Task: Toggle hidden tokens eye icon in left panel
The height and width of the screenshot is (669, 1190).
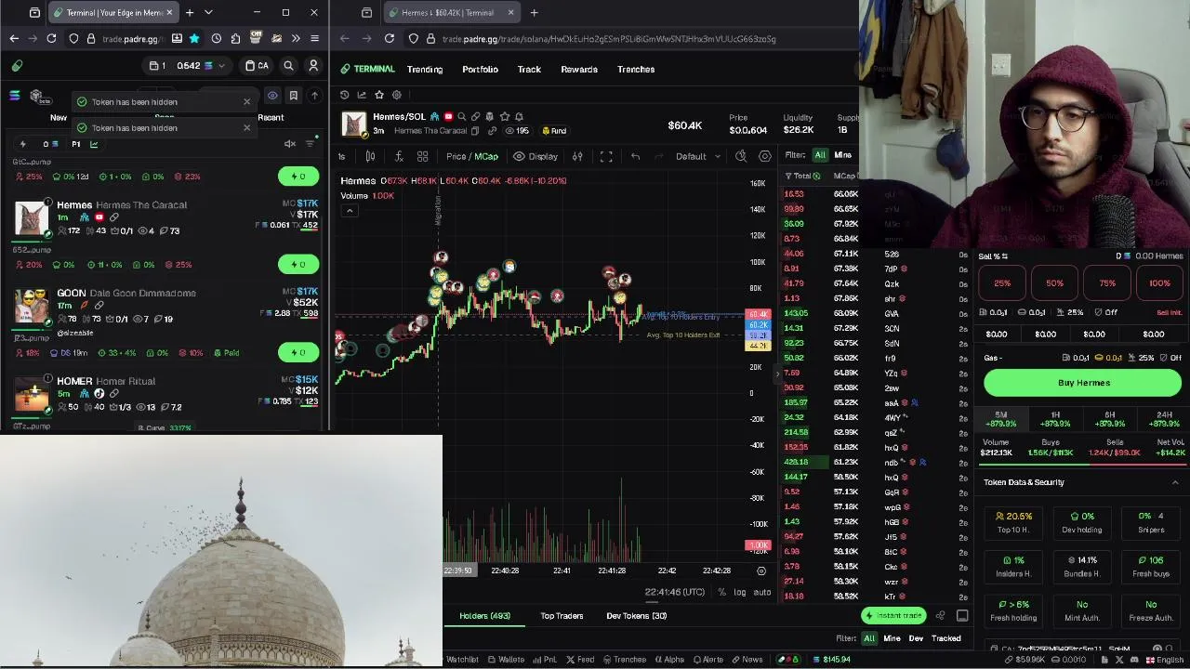Action: click(x=272, y=95)
